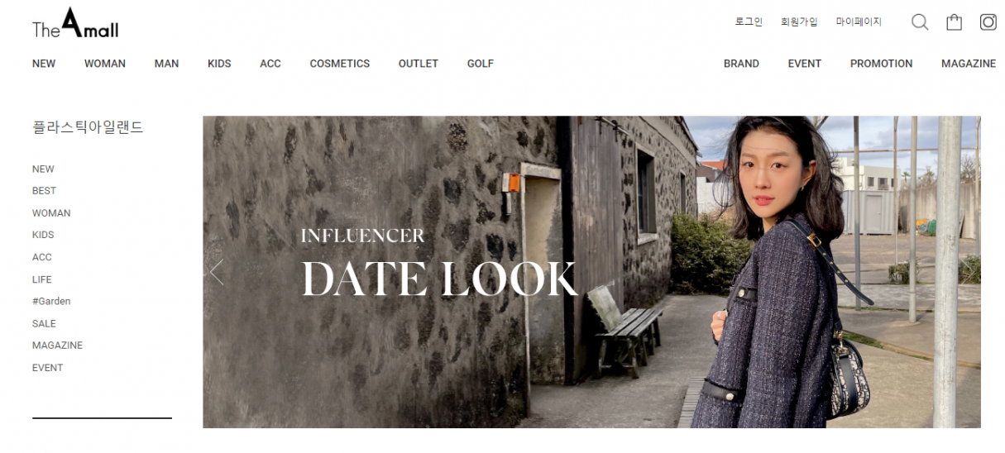This screenshot has height=453, width=1005.
Task: Open the shopping bag cart icon
Action: 954,22
